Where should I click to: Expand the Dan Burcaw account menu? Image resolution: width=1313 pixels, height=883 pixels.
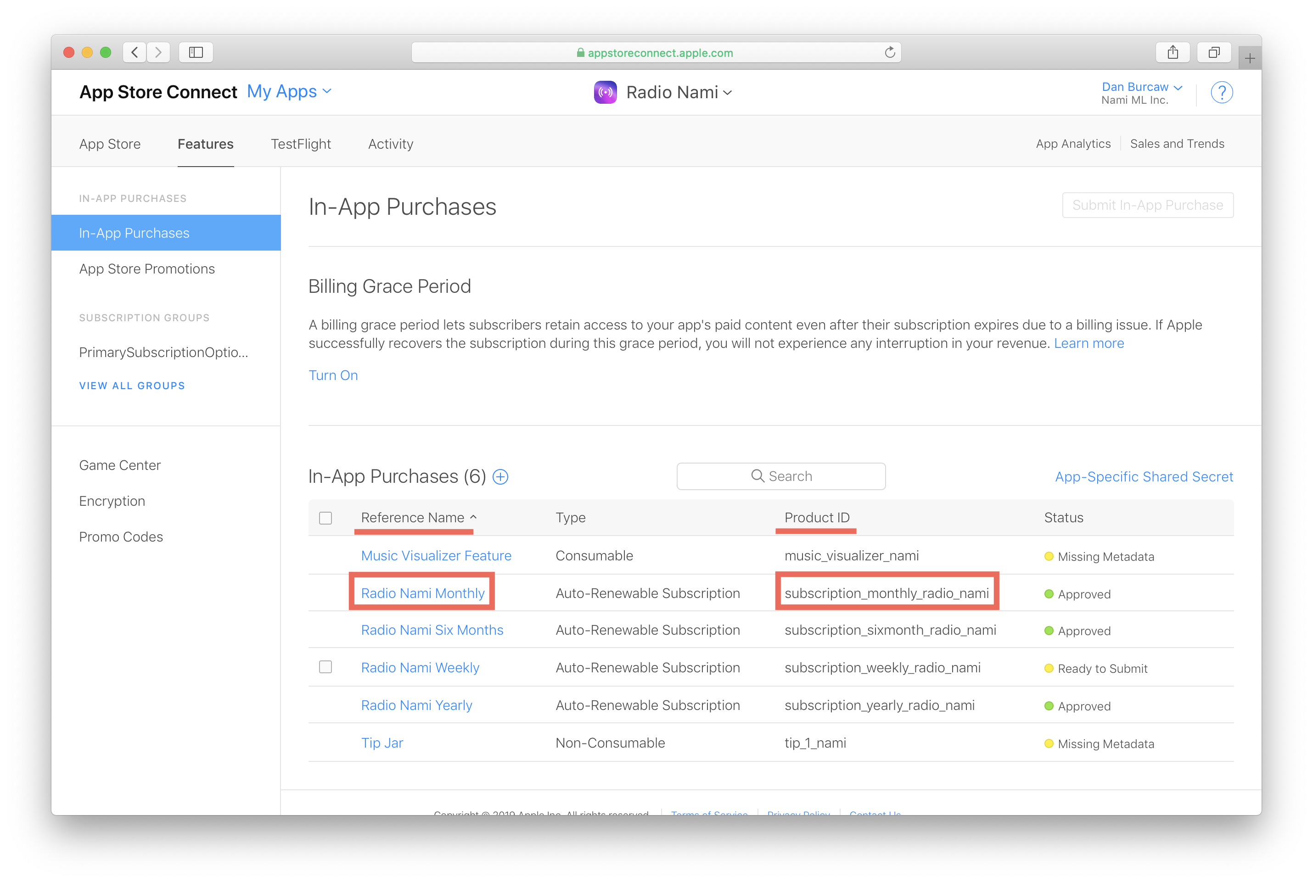click(x=1141, y=87)
